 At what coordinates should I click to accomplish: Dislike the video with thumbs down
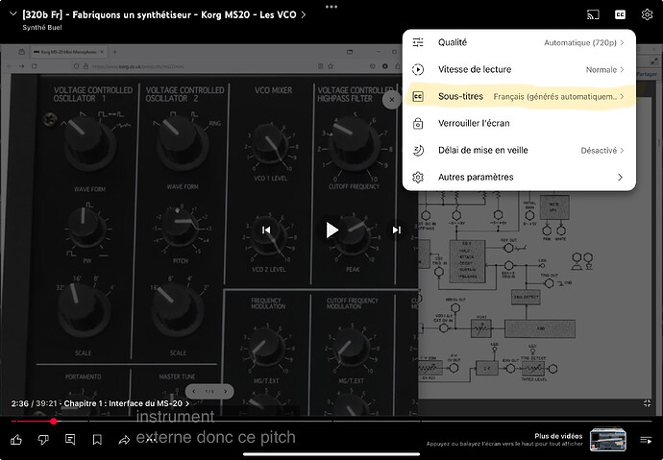pyautogui.click(x=43, y=440)
